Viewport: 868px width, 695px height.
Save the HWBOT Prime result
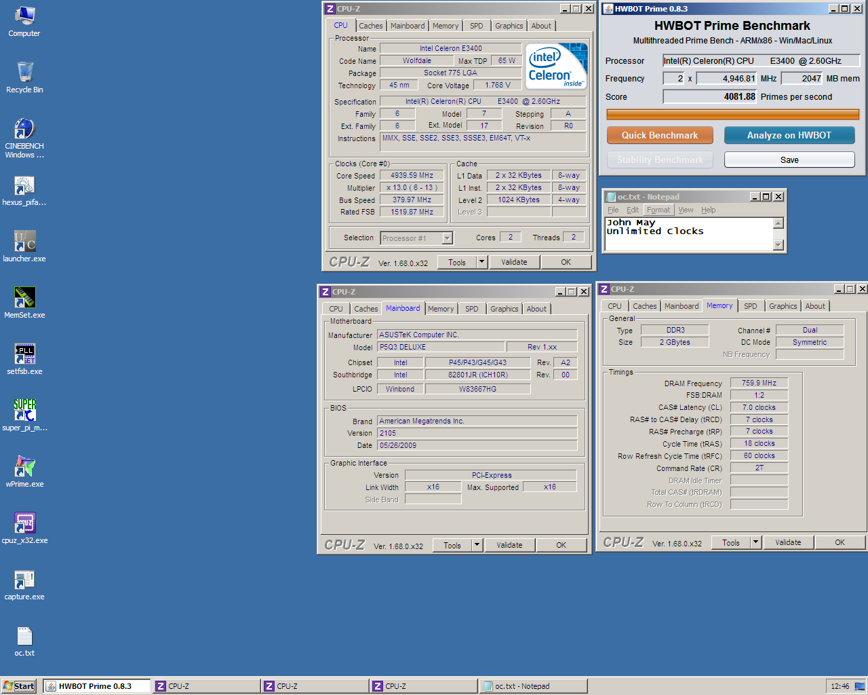pos(789,159)
